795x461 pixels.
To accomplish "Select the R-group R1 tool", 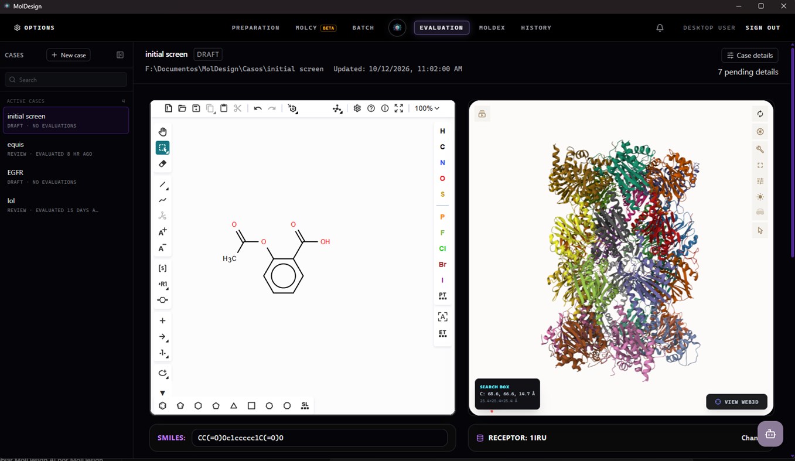I will [x=163, y=284].
